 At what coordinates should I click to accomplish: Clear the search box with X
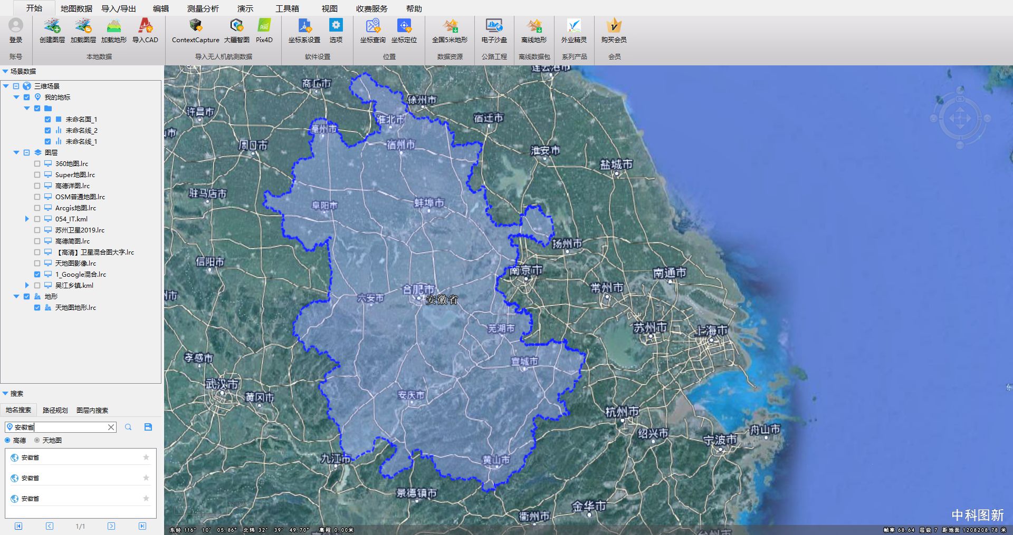pos(111,427)
